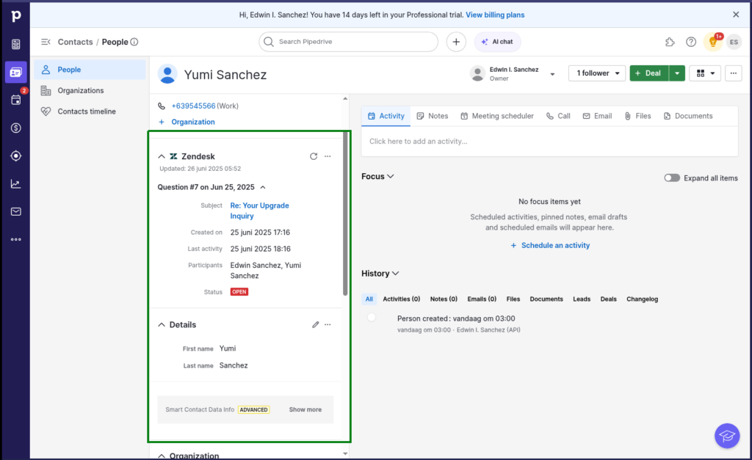Screen dimensions: 752x460
Task: Filter history by Emails (0)
Action: click(482, 299)
